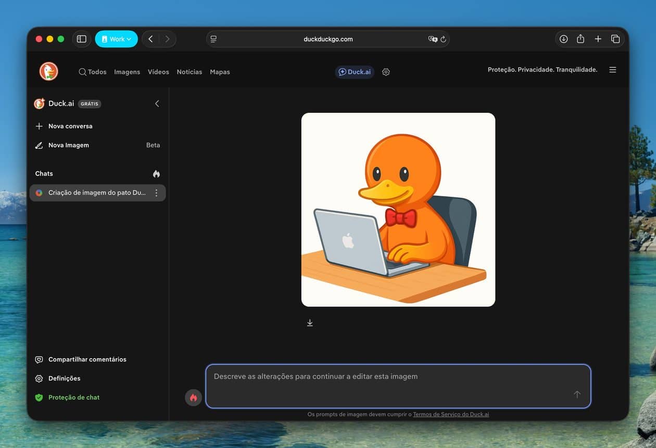Click the DuckDuckGo logo
The image size is (656, 448).
pyautogui.click(x=48, y=71)
